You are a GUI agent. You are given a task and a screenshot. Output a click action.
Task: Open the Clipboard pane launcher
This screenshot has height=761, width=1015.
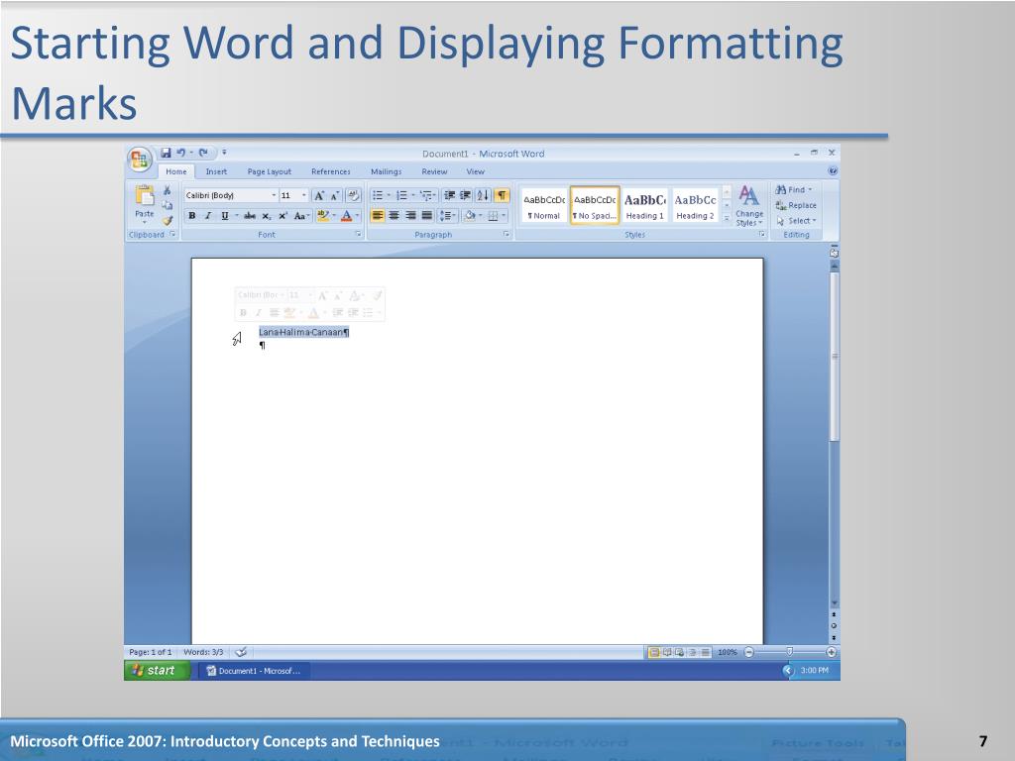point(172,234)
